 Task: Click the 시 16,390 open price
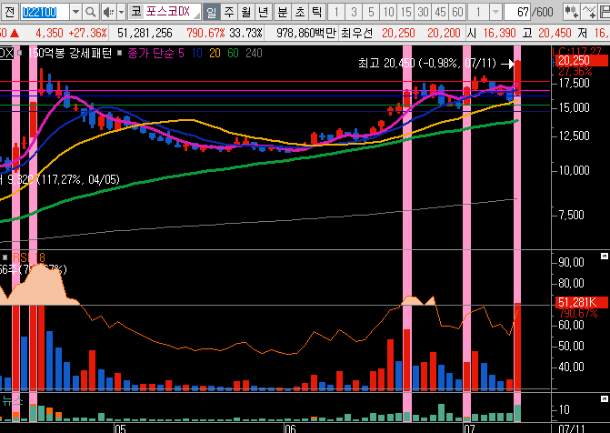490,34
